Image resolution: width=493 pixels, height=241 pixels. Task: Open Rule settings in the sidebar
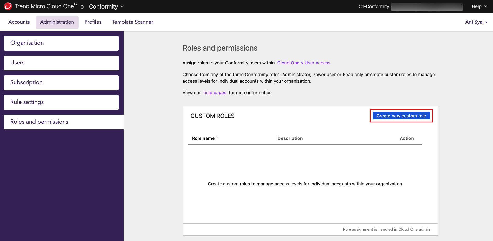[61, 102]
